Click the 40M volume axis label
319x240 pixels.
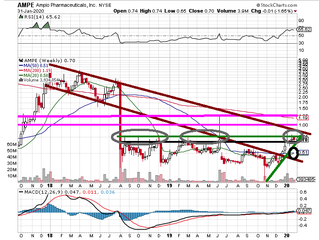tap(12, 157)
